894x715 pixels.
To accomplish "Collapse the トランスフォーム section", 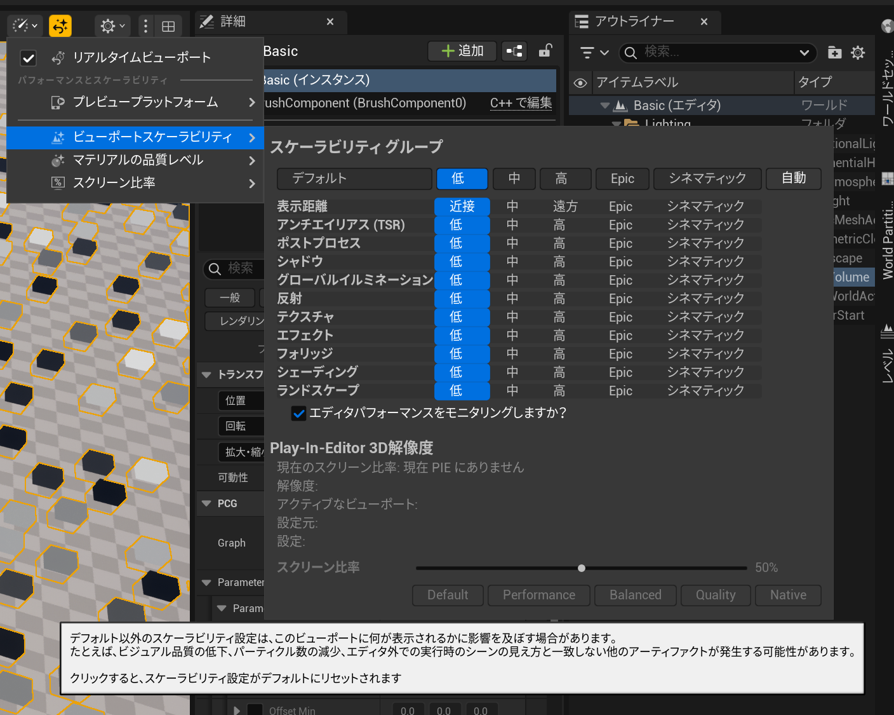I will (x=206, y=375).
